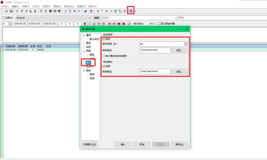
Task: Open the Spell Checker checkmark icon
Action: [124, 11]
